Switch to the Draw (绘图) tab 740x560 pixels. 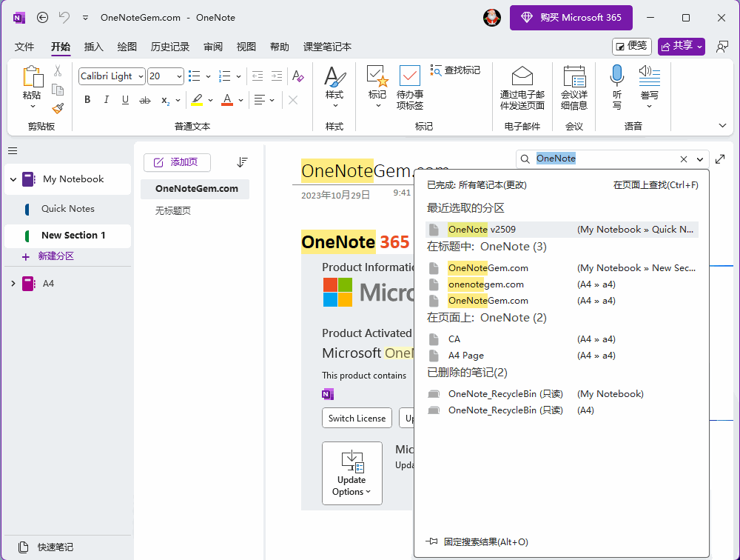point(127,47)
